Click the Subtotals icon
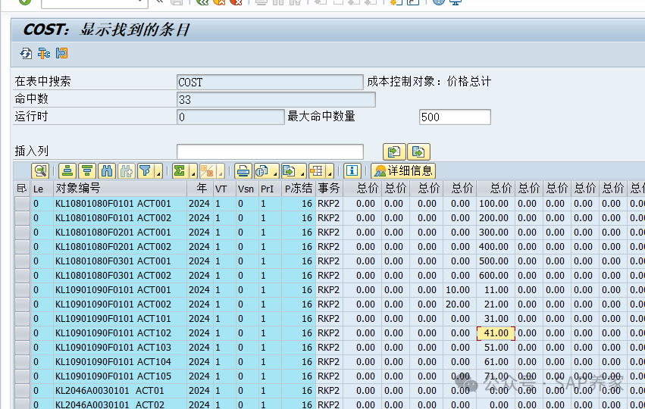The height and width of the screenshot is (409, 645). point(208,171)
